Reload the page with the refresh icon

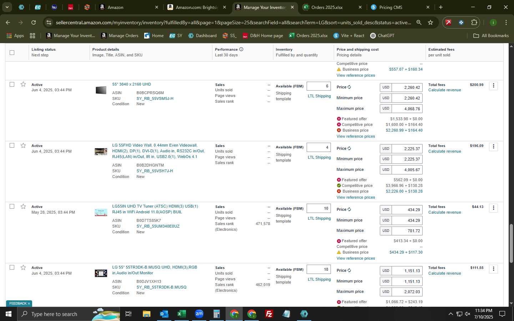[34, 22]
